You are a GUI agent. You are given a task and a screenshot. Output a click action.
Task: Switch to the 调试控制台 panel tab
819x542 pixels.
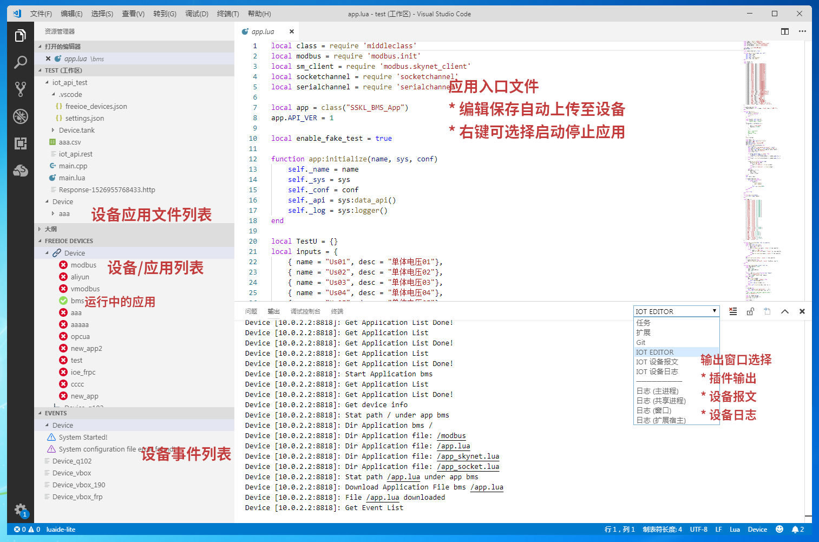click(305, 311)
